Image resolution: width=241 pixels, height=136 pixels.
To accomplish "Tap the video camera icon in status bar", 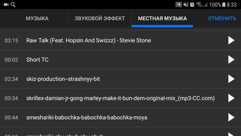I will (6, 5).
